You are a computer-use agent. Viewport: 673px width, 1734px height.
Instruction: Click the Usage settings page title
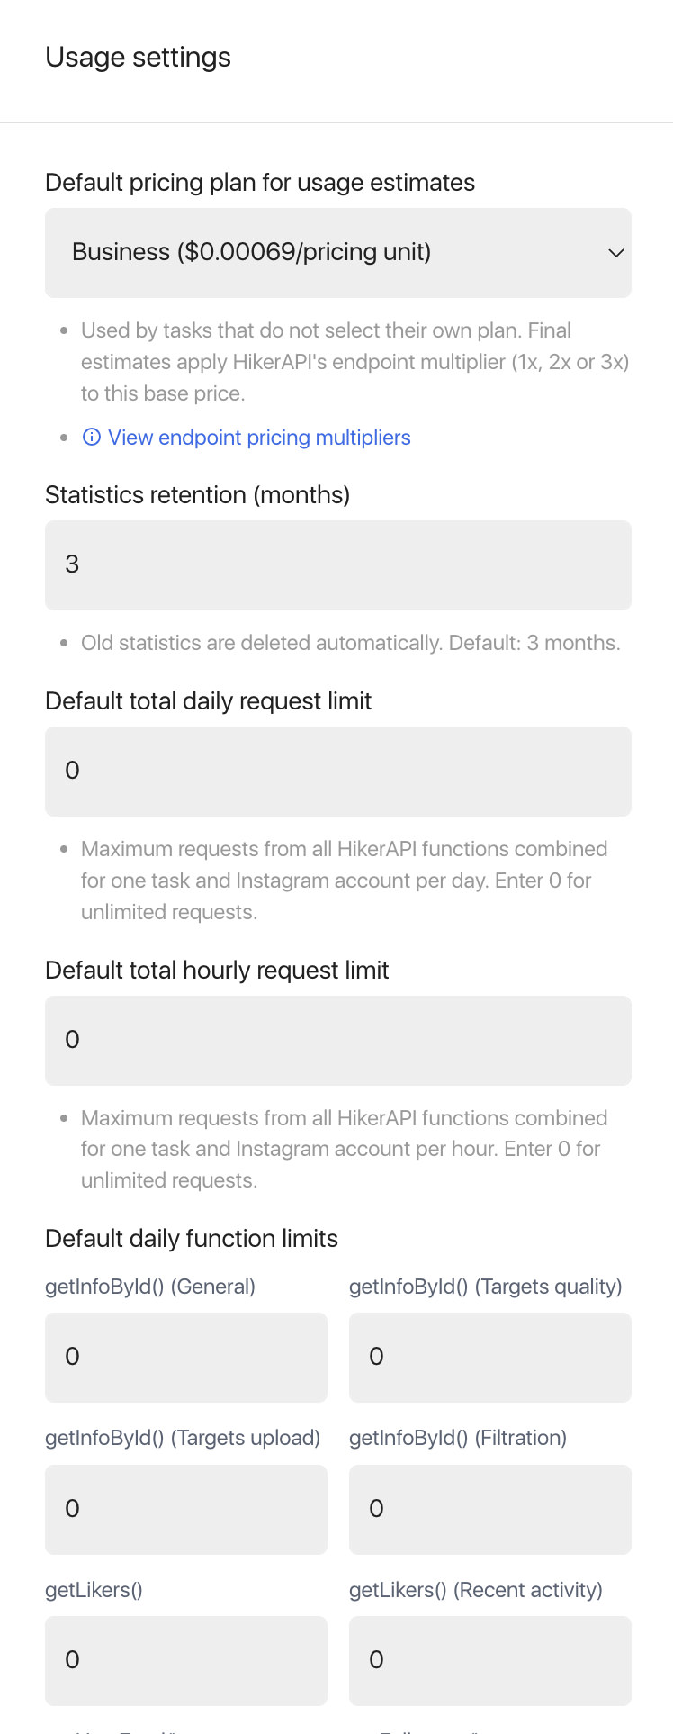point(138,58)
